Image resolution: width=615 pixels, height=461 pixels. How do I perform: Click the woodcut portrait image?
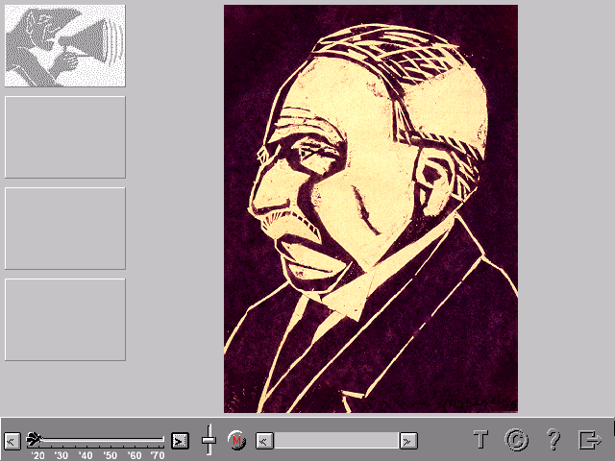(371, 208)
